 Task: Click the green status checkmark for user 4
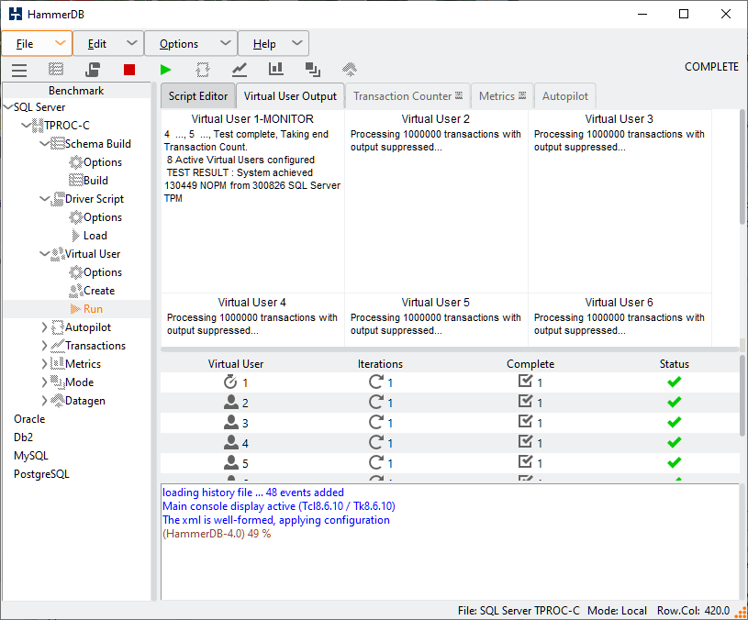click(674, 442)
